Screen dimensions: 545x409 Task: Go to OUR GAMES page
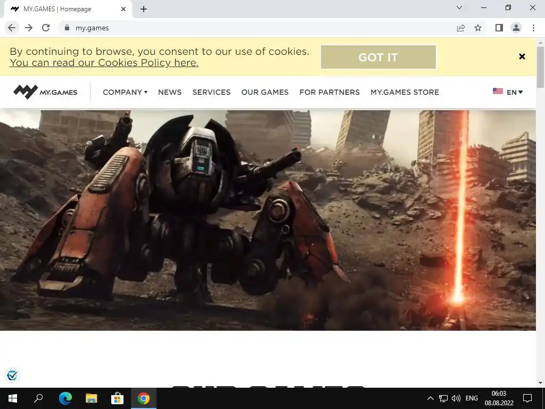[265, 92]
